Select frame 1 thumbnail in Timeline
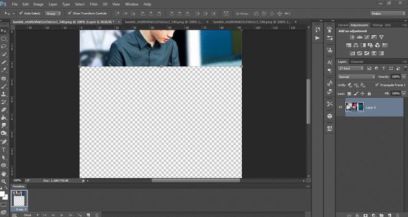408x217 pixels. point(19,199)
